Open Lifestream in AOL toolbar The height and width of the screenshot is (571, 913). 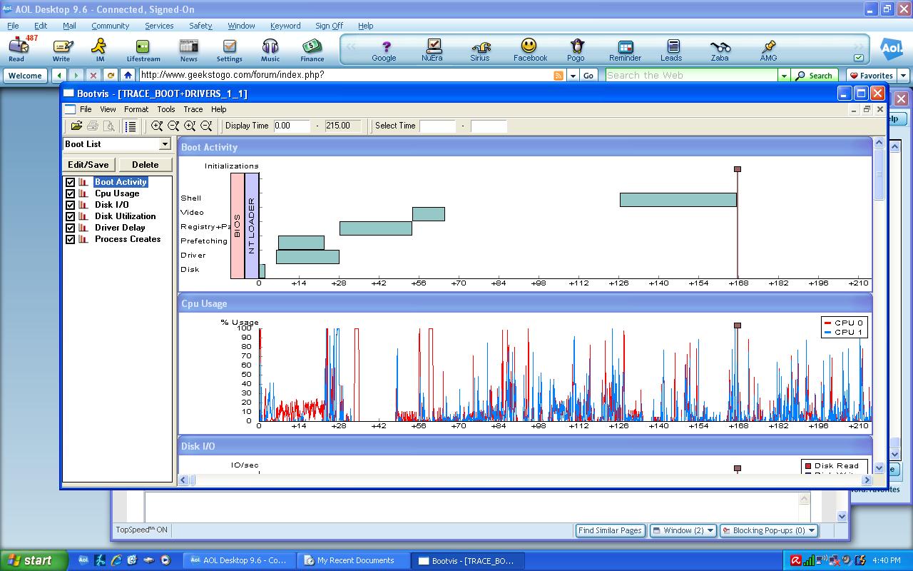(143, 49)
